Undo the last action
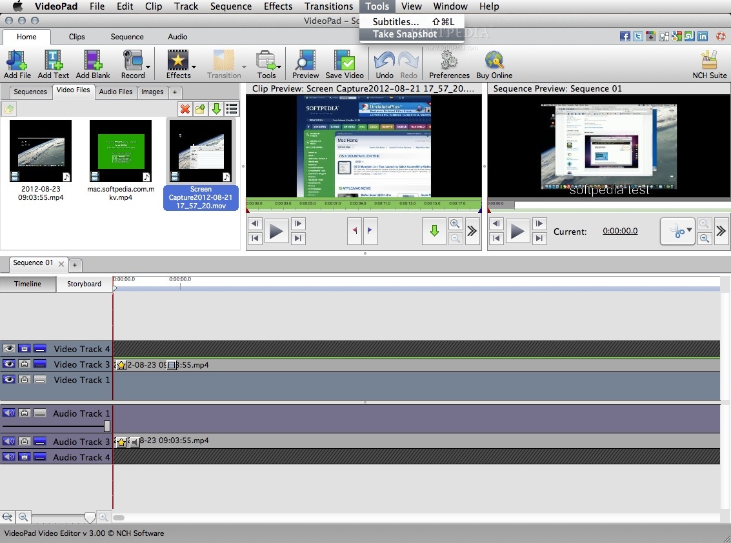This screenshot has height=543, width=731. point(385,64)
